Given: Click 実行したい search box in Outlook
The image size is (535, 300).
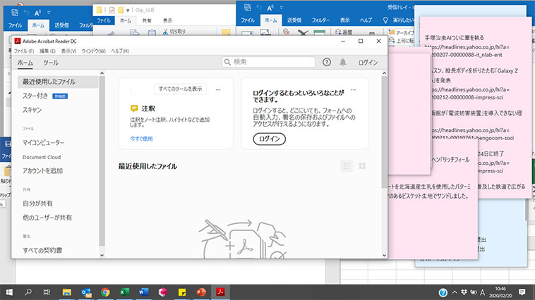Looking at the screenshot, I should [x=399, y=20].
